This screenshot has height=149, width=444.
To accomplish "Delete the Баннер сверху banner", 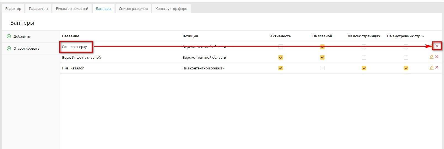I will 437,46.
